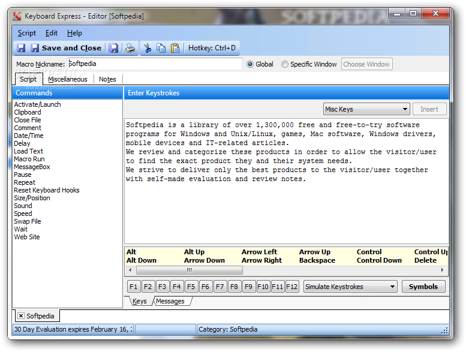This screenshot has height=352, width=466.
Task: Click the F5 key button
Action: click(x=191, y=287)
